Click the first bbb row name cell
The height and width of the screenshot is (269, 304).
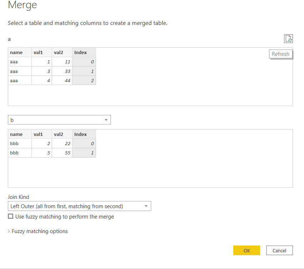pos(20,143)
